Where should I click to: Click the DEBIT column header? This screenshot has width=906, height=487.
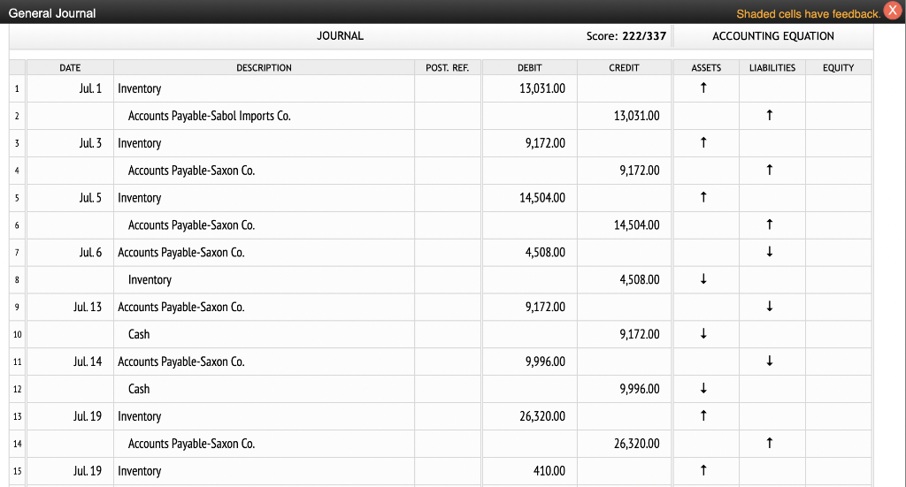529,67
